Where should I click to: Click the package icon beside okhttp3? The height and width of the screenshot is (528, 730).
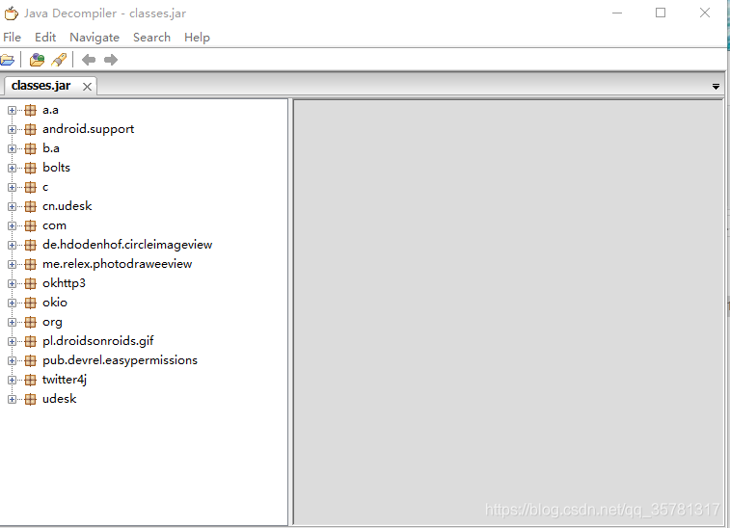30,284
